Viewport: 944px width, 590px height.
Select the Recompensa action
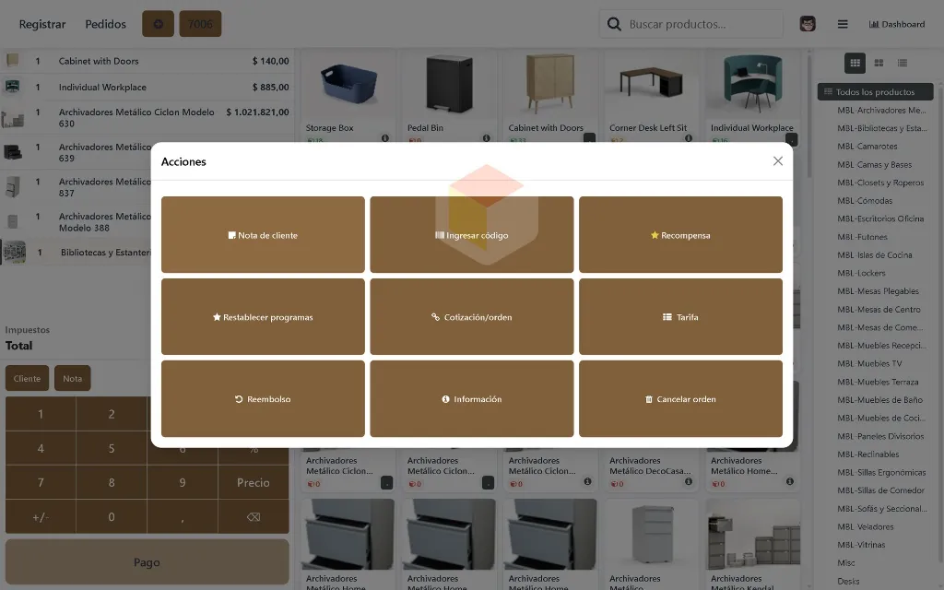click(680, 235)
